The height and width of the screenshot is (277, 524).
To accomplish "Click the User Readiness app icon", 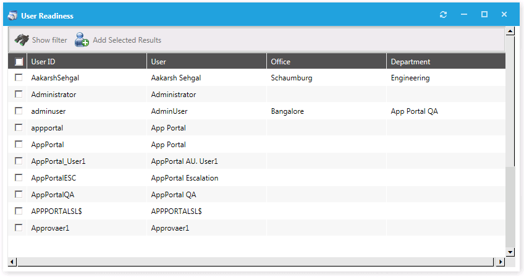I will click(12, 15).
